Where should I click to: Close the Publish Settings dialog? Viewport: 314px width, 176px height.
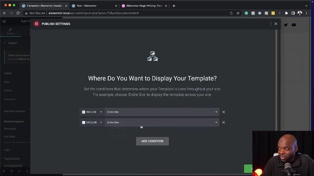tap(276, 24)
